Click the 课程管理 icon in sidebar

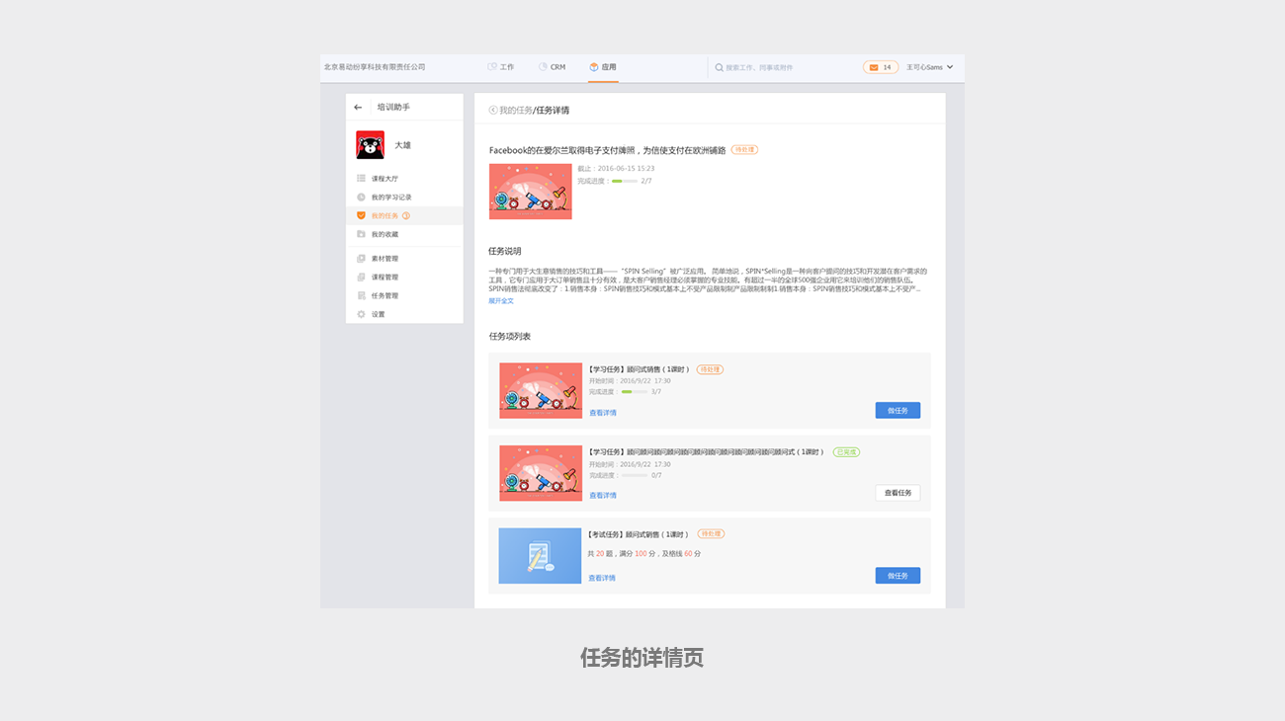[361, 278]
